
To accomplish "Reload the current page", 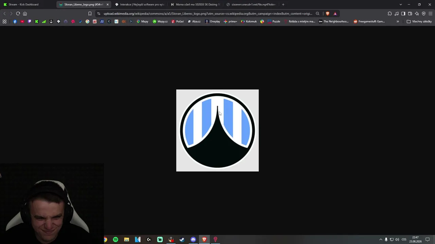I will (x=18, y=14).
